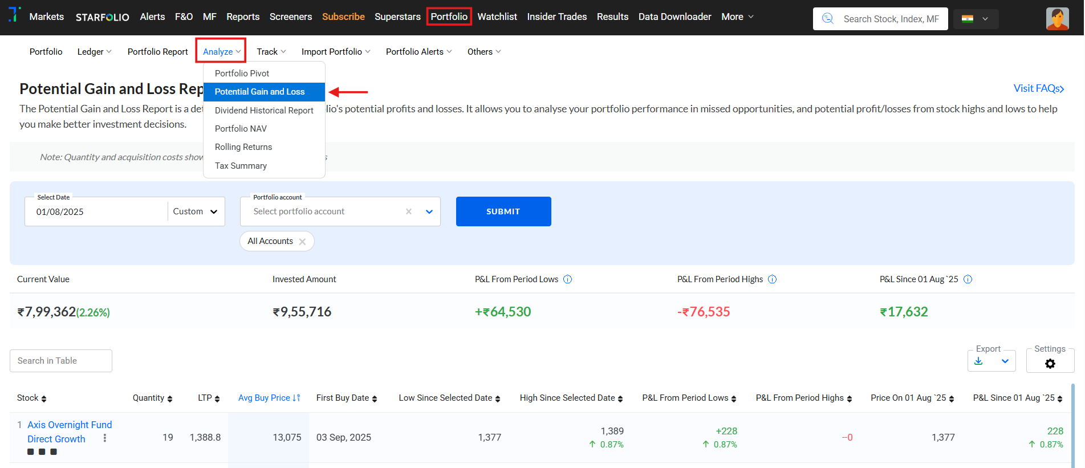1085x468 pixels.
Task: Click the Settings gear icon
Action: 1050,364
